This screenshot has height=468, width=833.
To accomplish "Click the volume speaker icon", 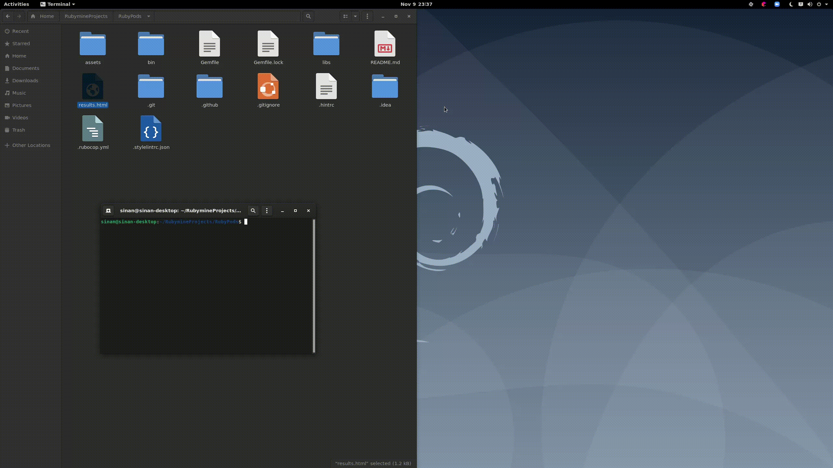I will point(810,4).
